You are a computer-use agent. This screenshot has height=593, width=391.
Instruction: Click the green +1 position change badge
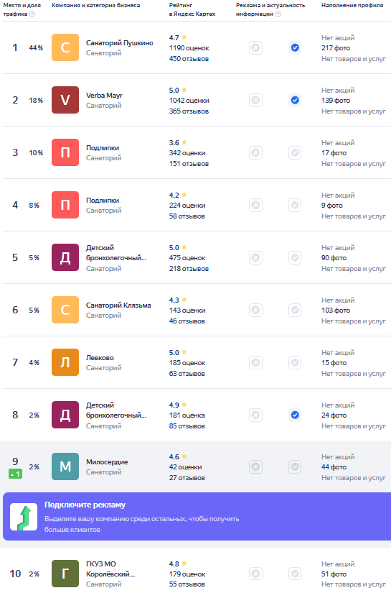pos(16,474)
